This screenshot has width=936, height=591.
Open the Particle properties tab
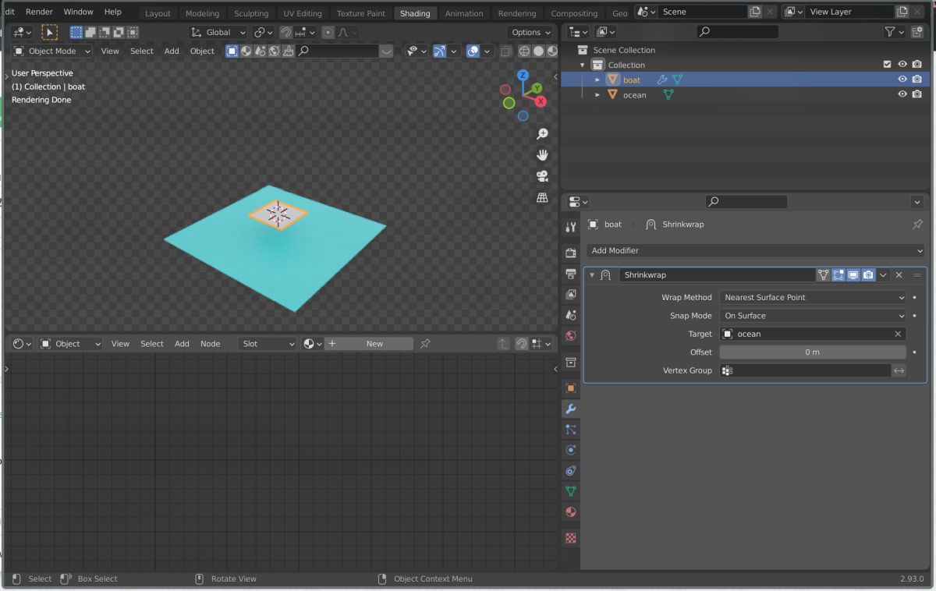click(x=571, y=430)
